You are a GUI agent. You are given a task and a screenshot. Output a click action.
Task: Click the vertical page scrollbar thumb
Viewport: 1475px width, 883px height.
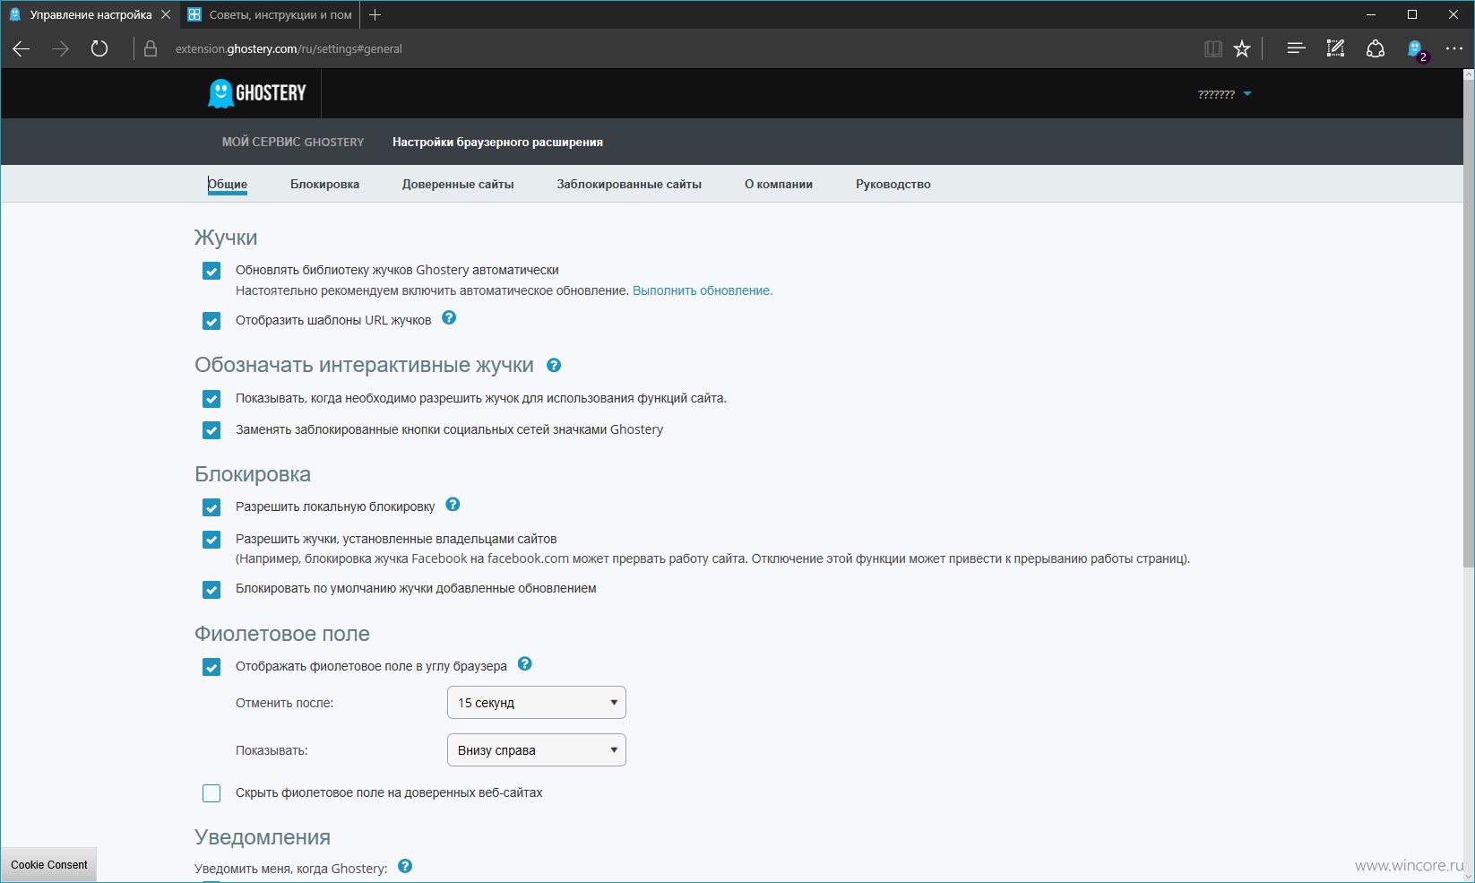tap(1468, 325)
